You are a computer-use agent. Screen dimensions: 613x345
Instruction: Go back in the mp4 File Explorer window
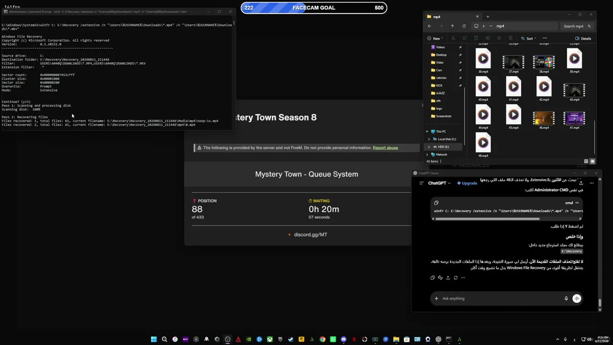429,26
